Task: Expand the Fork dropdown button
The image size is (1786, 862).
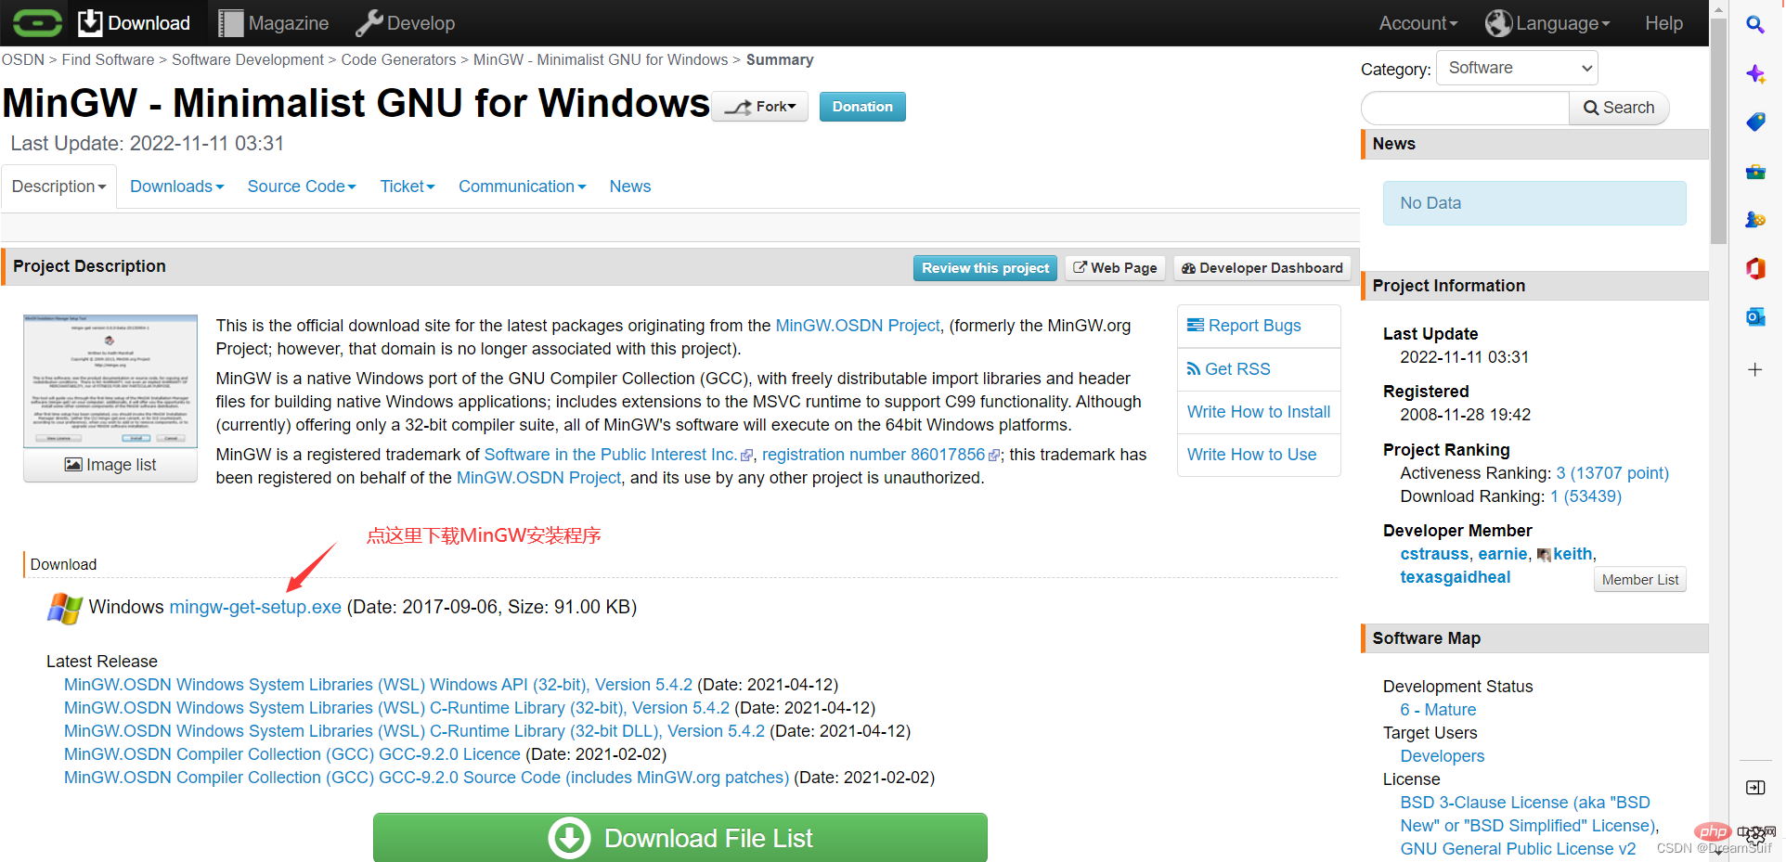Action: coord(760,107)
